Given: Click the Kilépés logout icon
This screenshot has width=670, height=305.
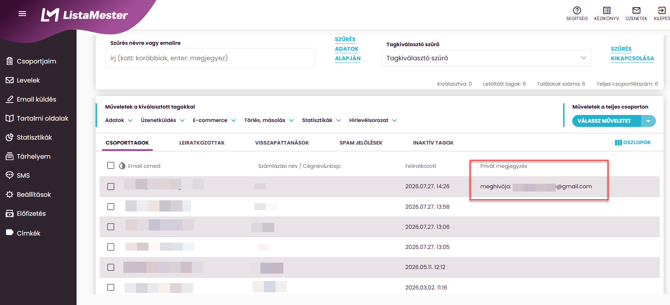Looking at the screenshot, I should click(x=662, y=10).
